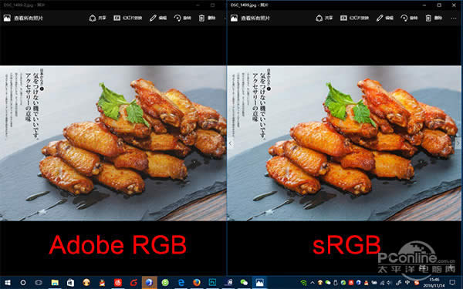Image resolution: width=463 pixels, height=289 pixels.
Task: Delete the photo using right window trash icon
Action: point(434,18)
